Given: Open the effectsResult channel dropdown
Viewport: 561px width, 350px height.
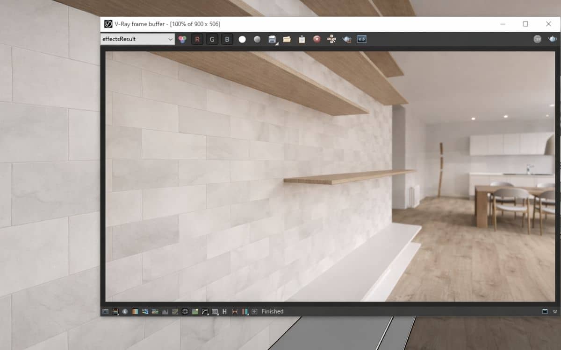Looking at the screenshot, I should click(x=138, y=39).
